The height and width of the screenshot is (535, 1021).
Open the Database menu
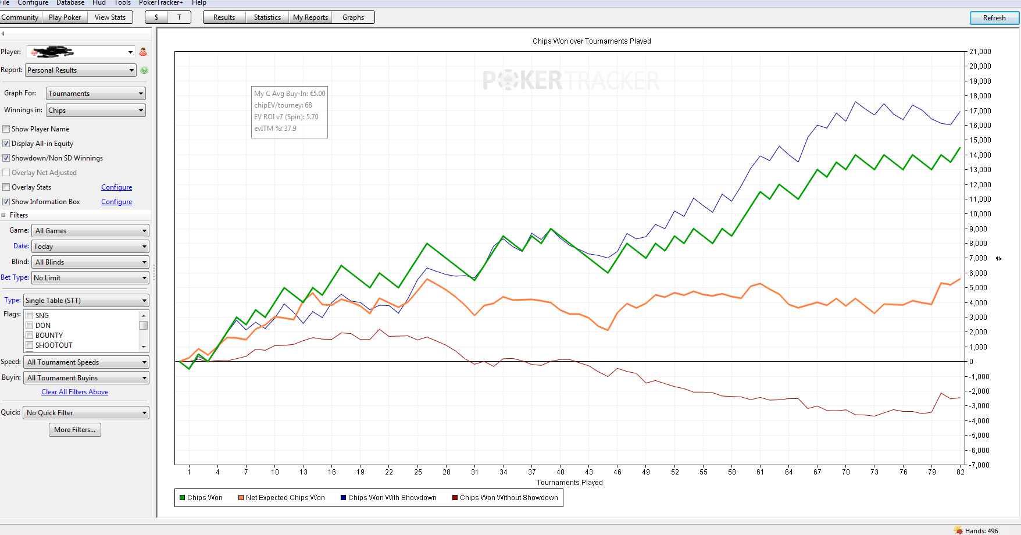coord(70,3)
